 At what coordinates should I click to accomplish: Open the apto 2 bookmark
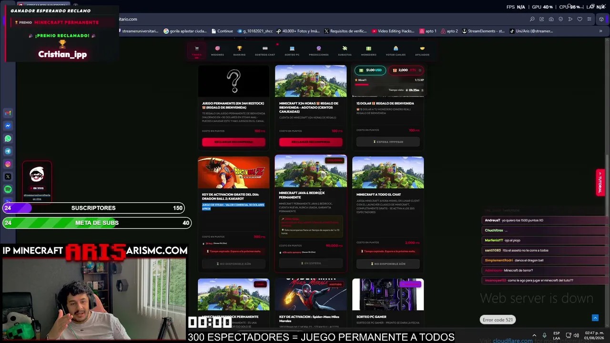[449, 31]
